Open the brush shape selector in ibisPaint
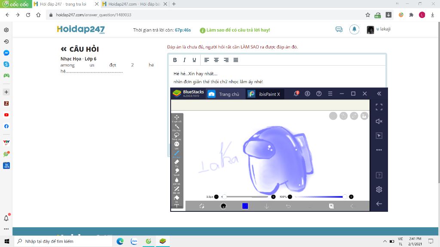The width and height of the screenshot is (440, 247). point(223,206)
